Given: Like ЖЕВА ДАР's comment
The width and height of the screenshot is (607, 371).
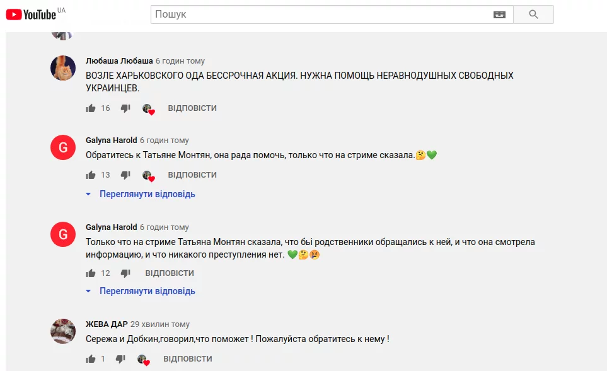Looking at the screenshot, I should click(x=91, y=359).
